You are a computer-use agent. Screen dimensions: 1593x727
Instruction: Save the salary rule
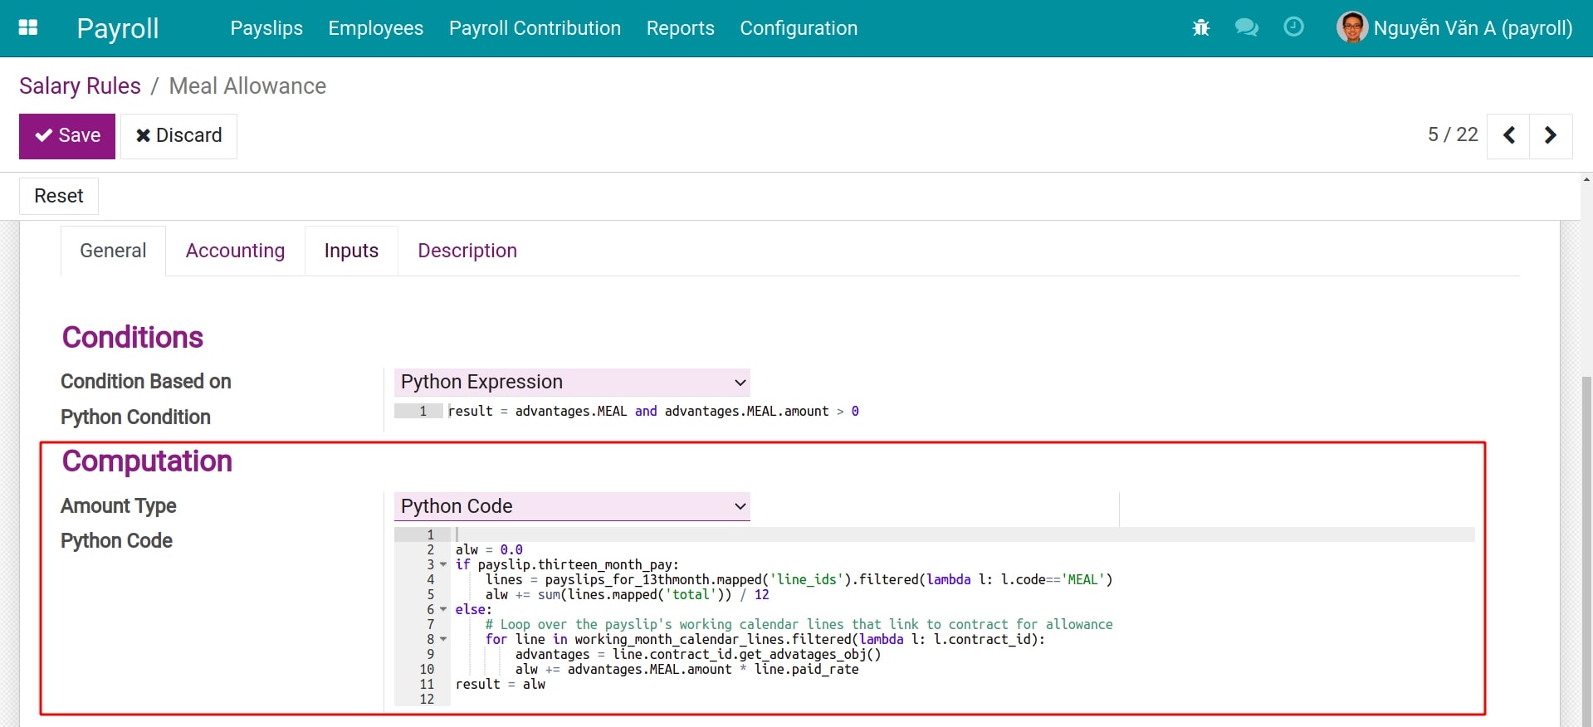tap(67, 136)
